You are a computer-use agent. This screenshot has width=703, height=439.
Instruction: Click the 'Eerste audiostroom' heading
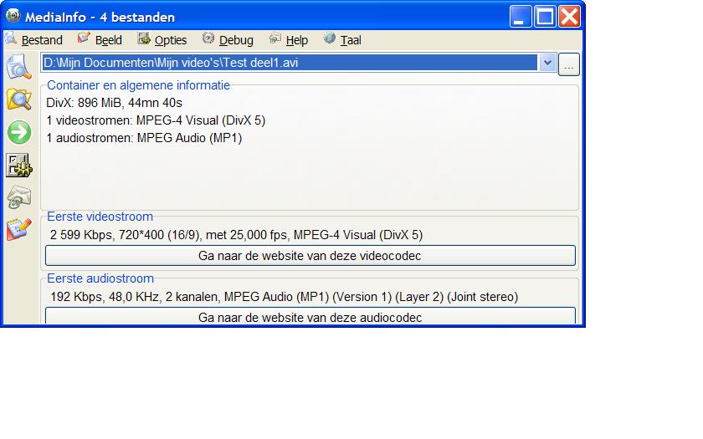100,278
